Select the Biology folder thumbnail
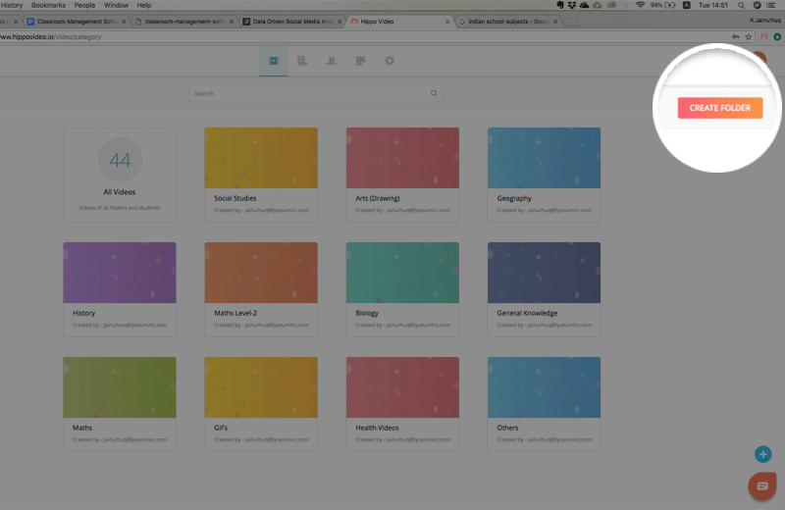Screen dimensions: 785x510 pyautogui.click(x=402, y=273)
